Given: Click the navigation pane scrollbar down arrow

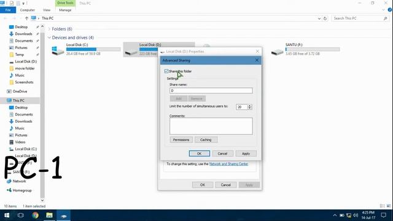Looking at the screenshot, I should 42,200.
